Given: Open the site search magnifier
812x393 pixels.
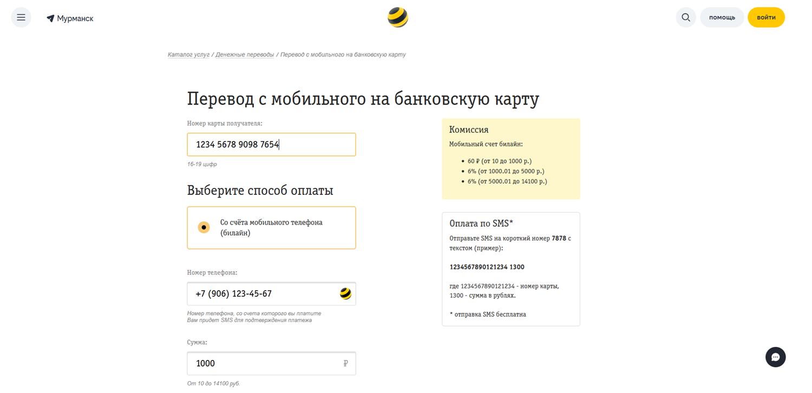Looking at the screenshot, I should tap(686, 17).
